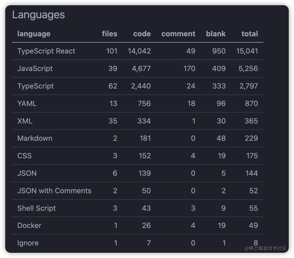Click the "total" column header
The height and width of the screenshot is (258, 294).
tap(249, 34)
